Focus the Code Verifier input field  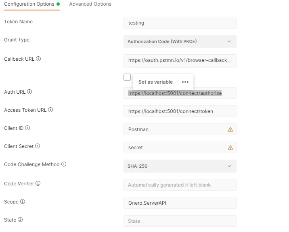(x=180, y=185)
